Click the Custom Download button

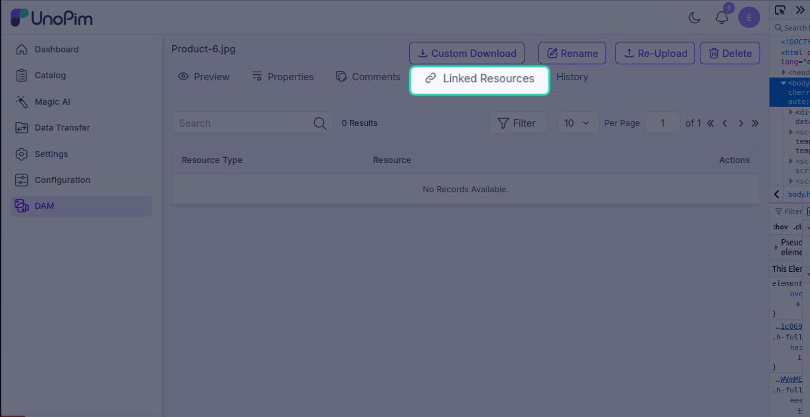tap(467, 54)
